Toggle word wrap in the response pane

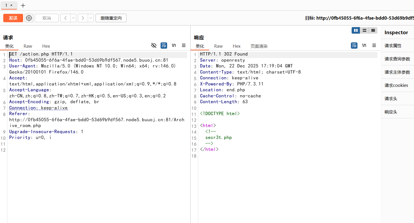354,45
